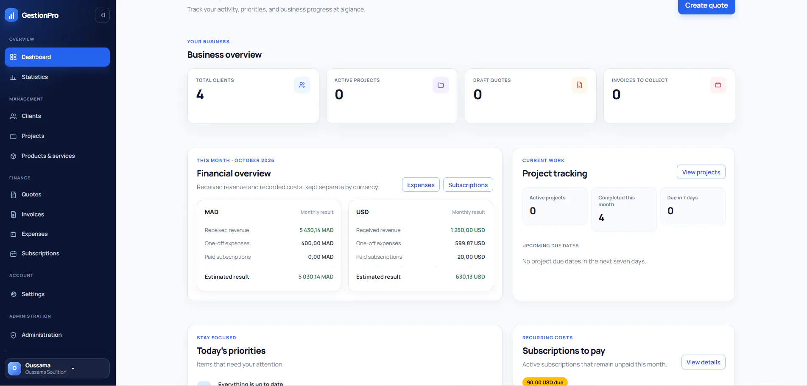Viewport: 807px width, 386px height.
Task: Click the 90,00 USD due badge
Action: [x=545, y=382]
